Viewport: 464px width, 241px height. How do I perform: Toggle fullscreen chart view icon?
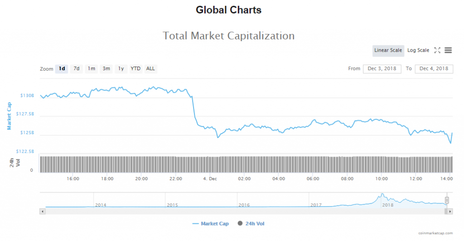coord(437,50)
